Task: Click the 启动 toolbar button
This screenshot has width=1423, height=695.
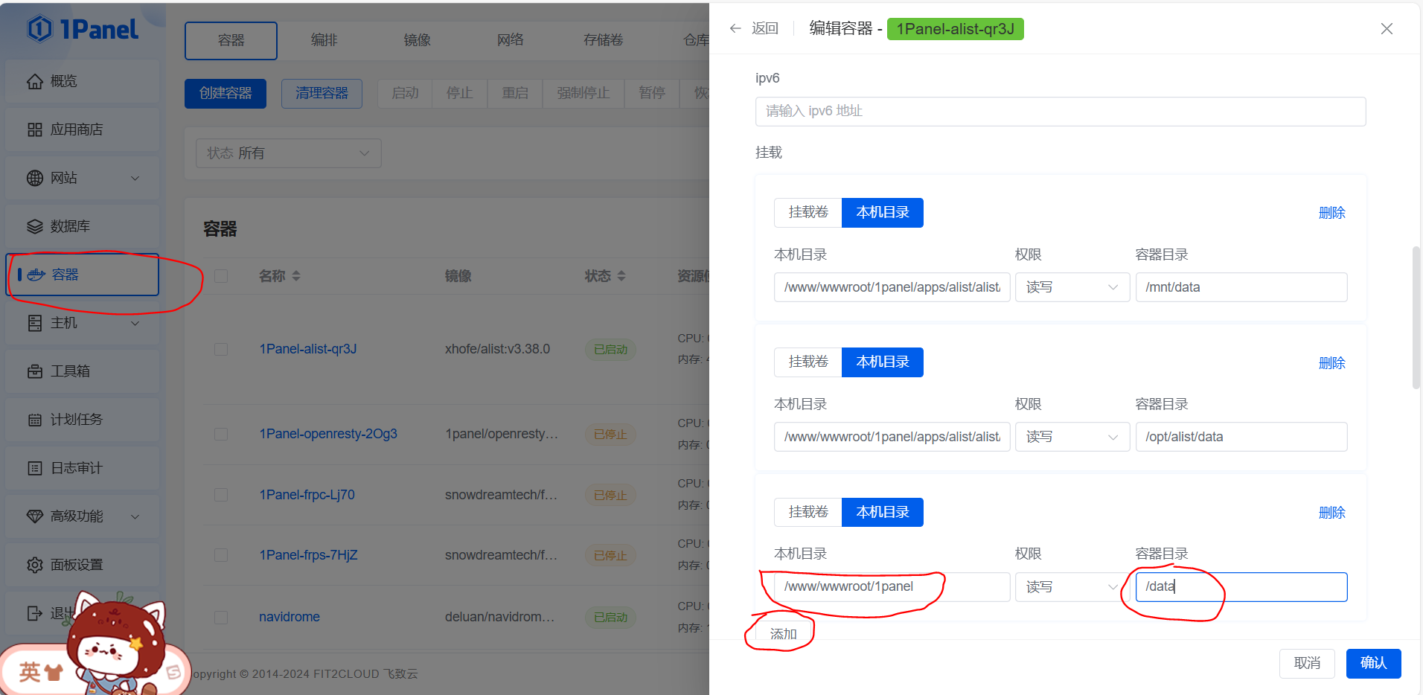Action: point(405,94)
